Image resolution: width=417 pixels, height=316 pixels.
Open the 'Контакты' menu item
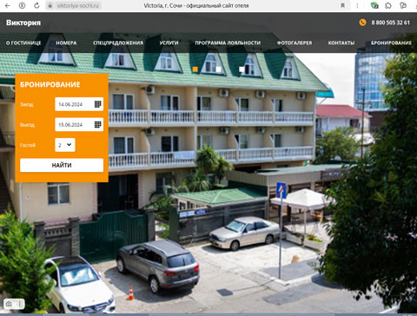tap(341, 43)
